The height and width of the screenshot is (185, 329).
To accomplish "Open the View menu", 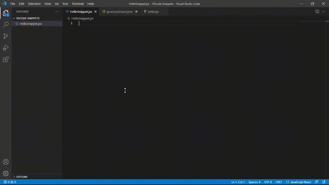I will coord(48,4).
